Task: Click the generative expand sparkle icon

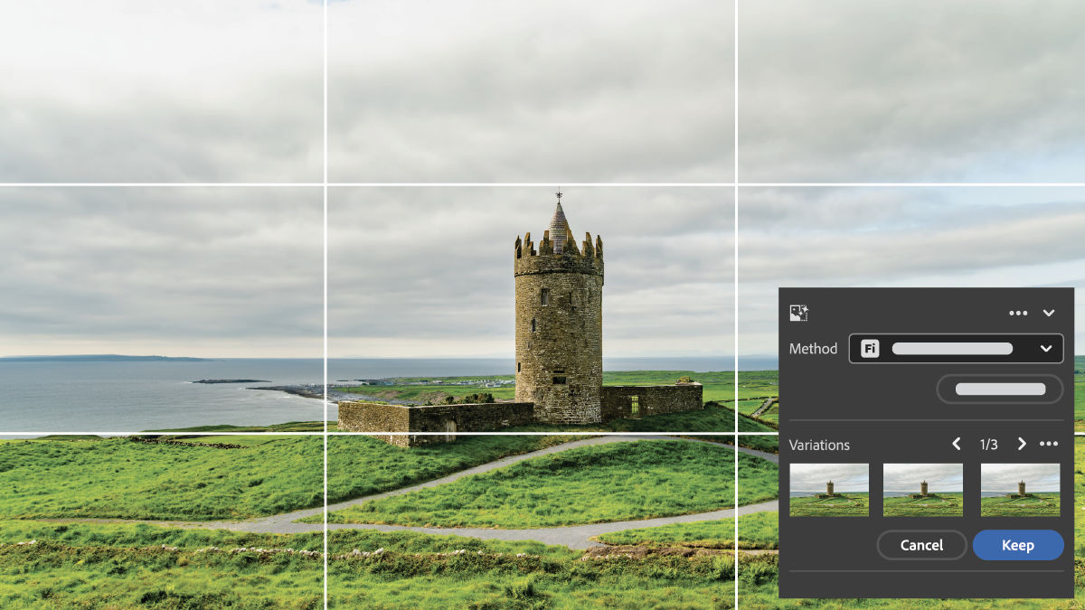Action: [x=798, y=313]
